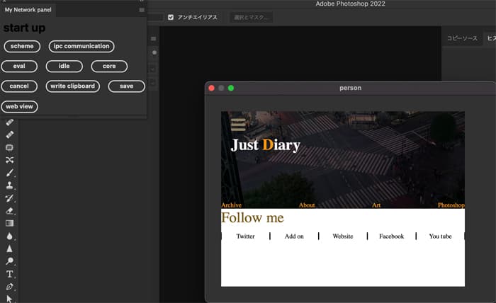Select the Clone Stamp tool

(9, 185)
